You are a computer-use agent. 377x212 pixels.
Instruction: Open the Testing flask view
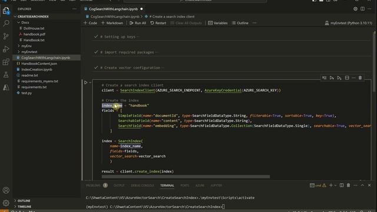coord(6,75)
